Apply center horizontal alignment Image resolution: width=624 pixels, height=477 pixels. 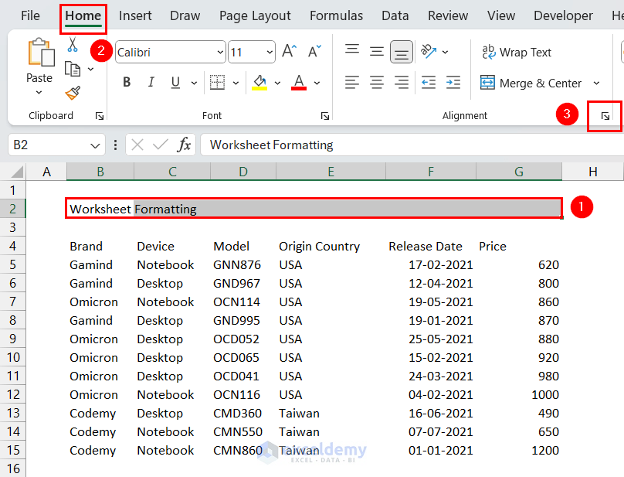377,83
